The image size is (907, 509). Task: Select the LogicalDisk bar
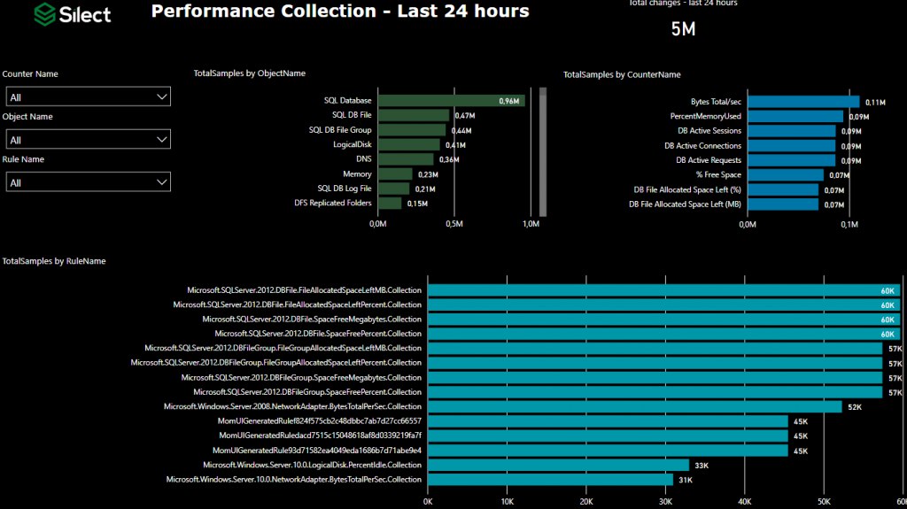point(409,144)
